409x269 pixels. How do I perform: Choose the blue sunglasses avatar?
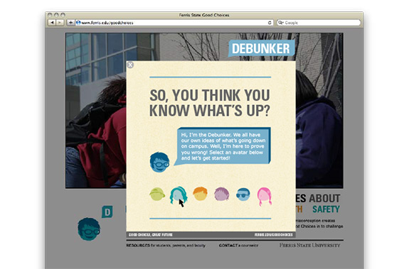pyautogui.click(x=243, y=194)
